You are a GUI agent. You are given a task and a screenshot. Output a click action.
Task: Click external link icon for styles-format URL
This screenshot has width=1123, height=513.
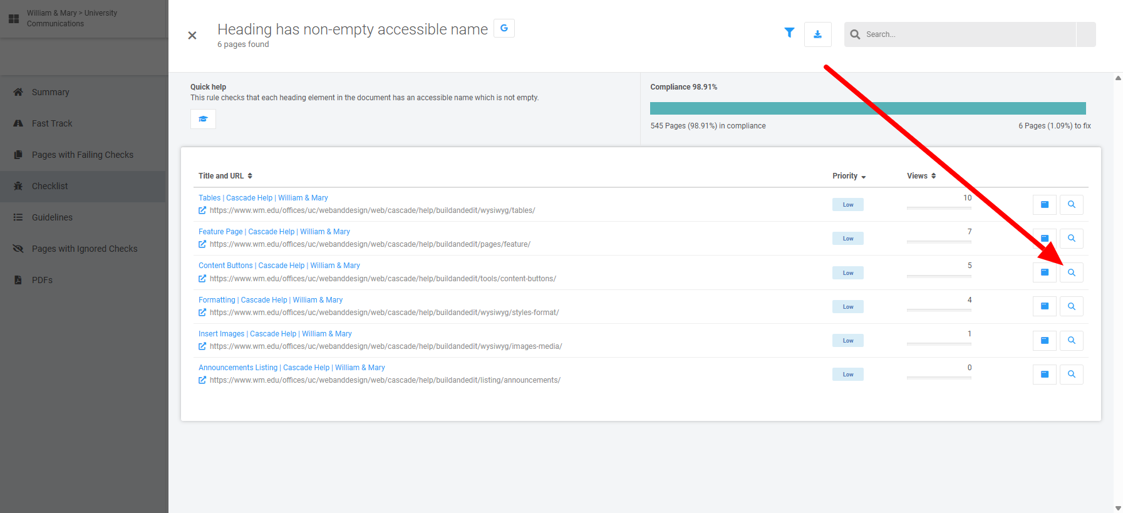[x=202, y=313]
